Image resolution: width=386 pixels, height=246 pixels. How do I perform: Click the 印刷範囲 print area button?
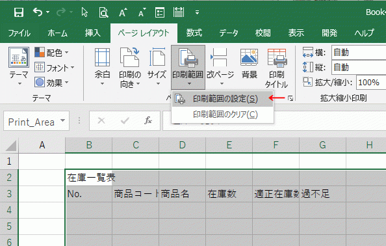188,67
